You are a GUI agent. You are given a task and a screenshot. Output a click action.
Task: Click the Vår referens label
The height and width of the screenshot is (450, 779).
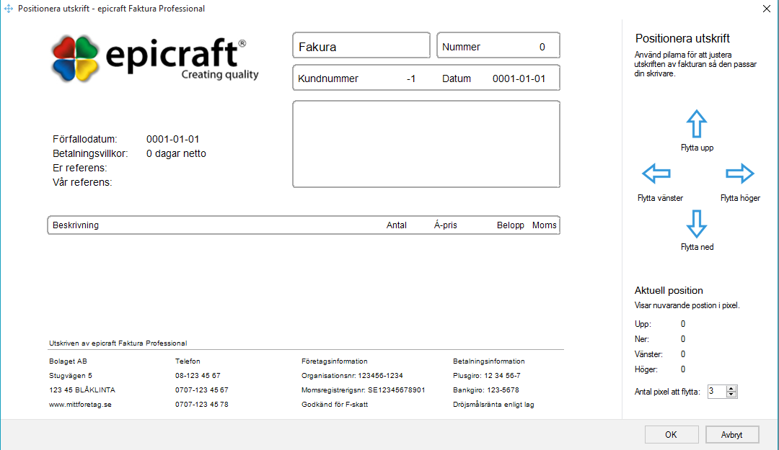coord(82,182)
